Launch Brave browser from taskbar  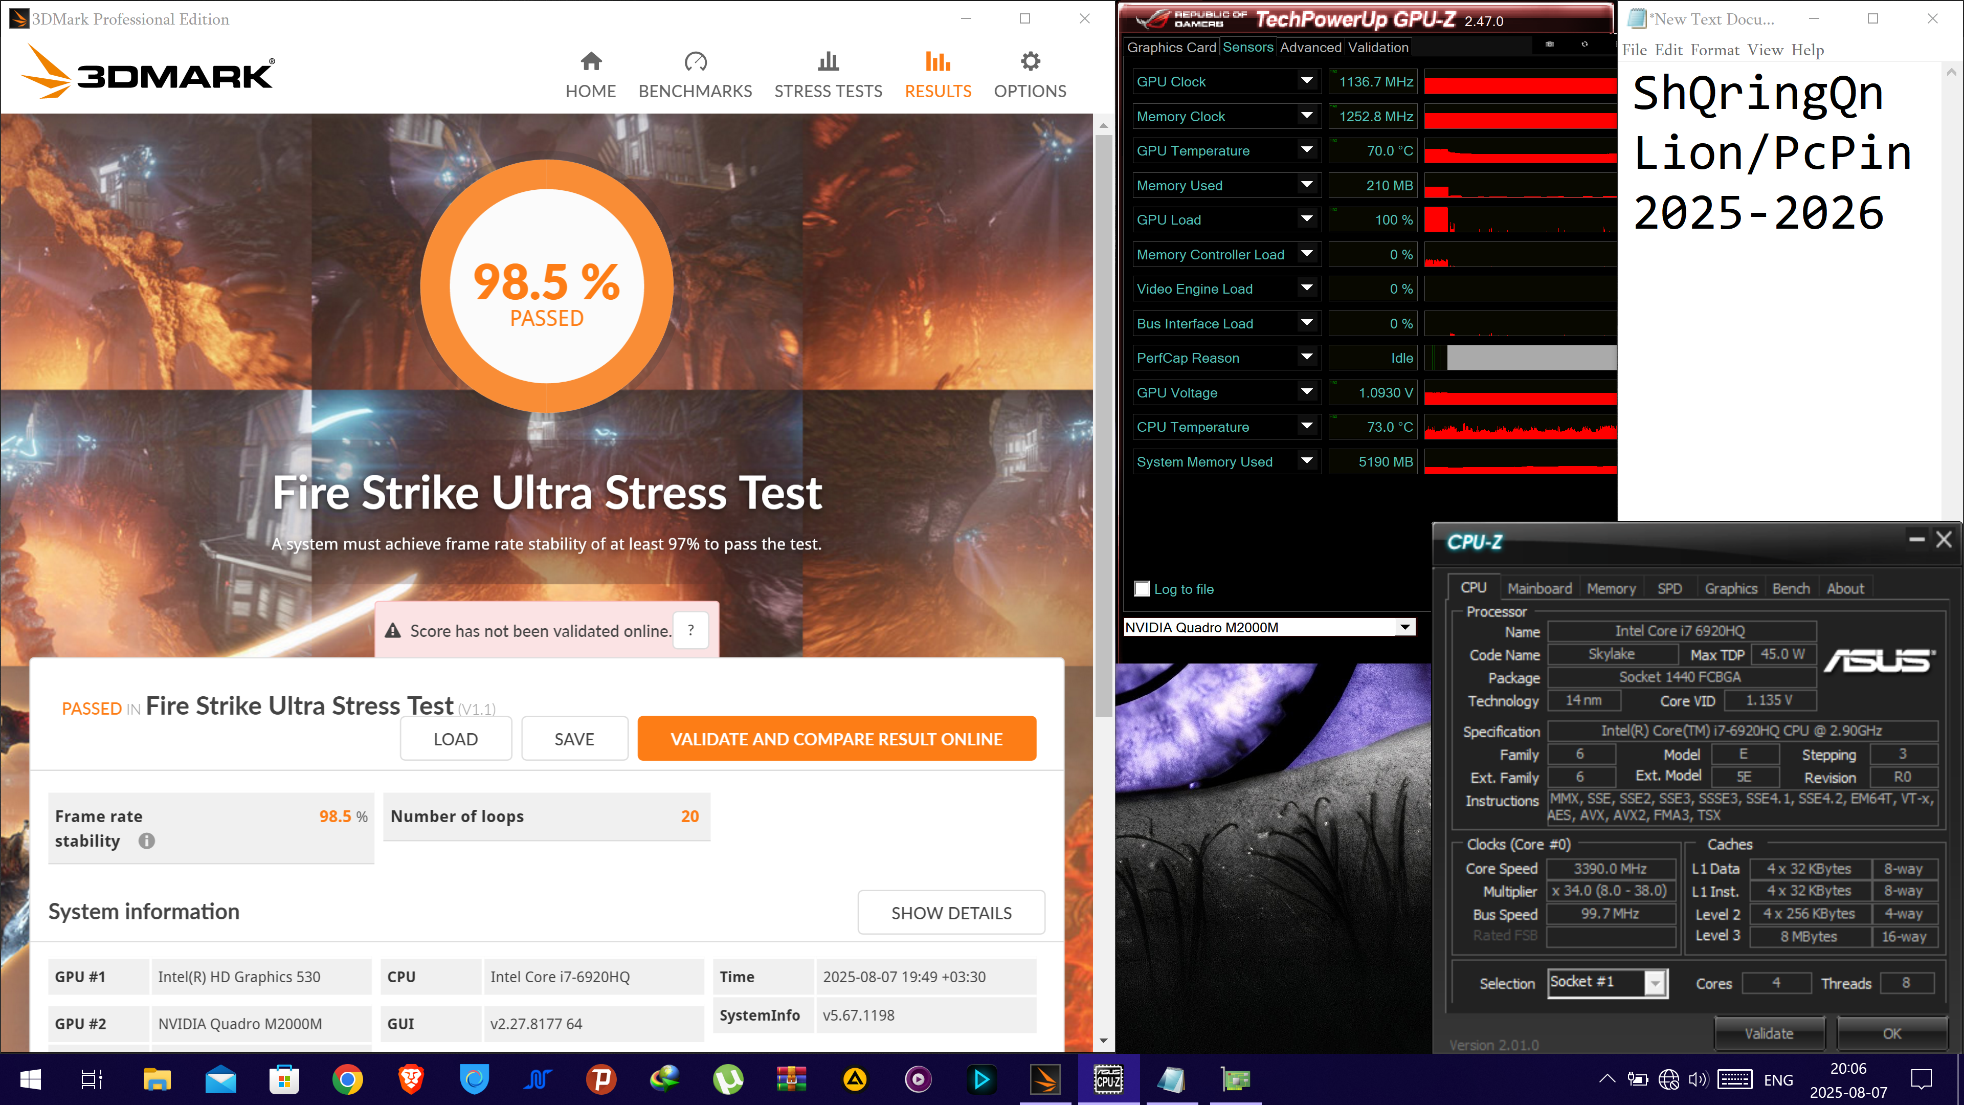(411, 1079)
